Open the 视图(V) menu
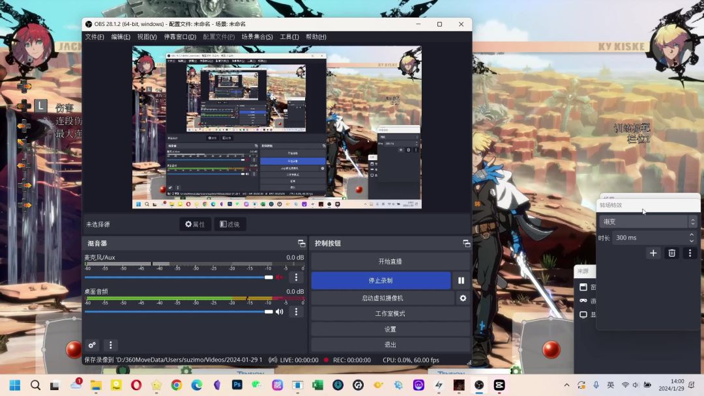 147,36
